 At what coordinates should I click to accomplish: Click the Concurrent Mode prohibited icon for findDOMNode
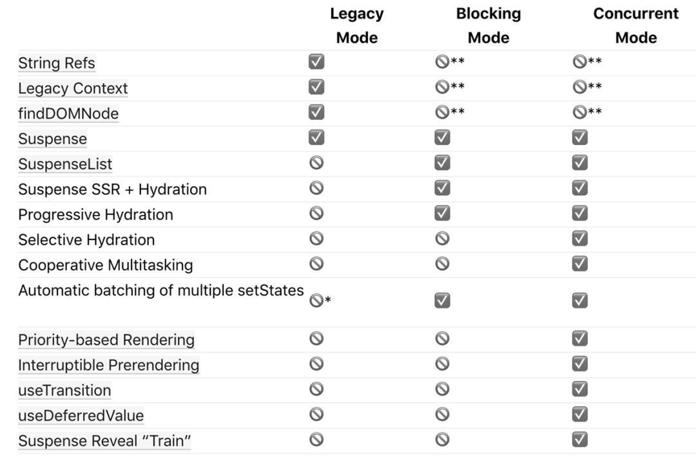[579, 112]
